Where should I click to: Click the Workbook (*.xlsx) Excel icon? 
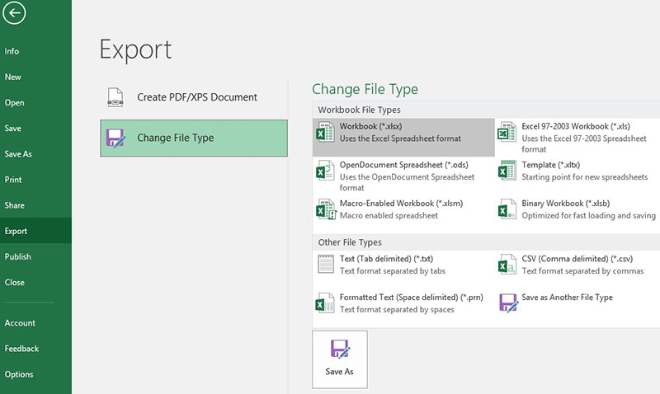click(325, 132)
